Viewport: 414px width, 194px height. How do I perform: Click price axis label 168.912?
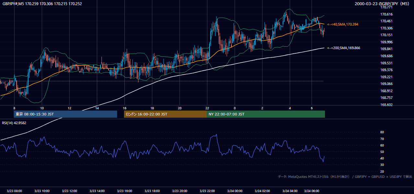pyautogui.click(x=386, y=91)
